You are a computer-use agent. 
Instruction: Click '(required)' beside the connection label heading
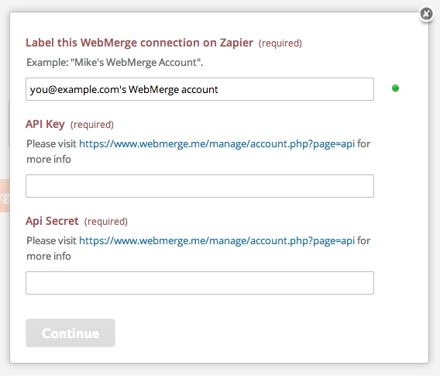tap(280, 43)
